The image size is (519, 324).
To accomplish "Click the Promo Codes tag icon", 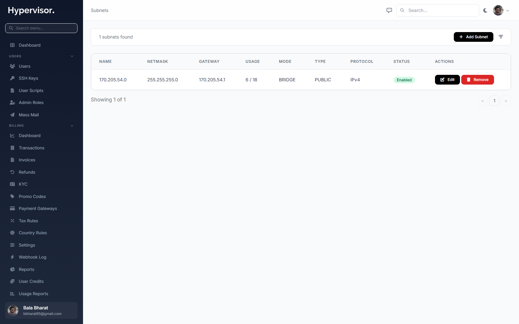I will point(12,196).
